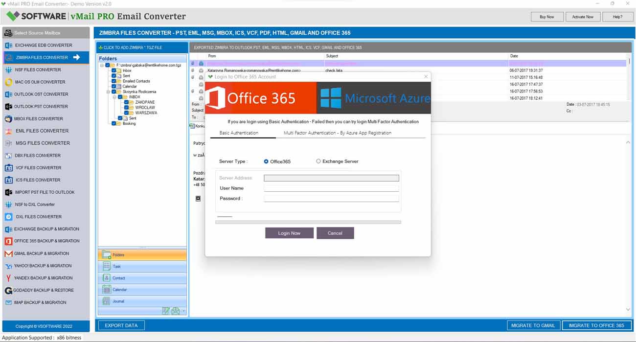Click the Migrate to Gmail button
This screenshot has height=342, width=636.
coord(533,325)
